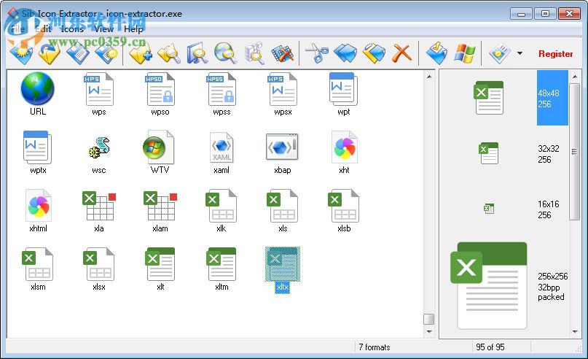
Task: Open the File menu
Action: tap(17, 29)
